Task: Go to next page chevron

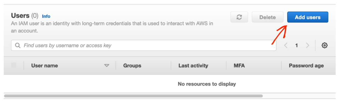Action: pyautogui.click(x=308, y=46)
